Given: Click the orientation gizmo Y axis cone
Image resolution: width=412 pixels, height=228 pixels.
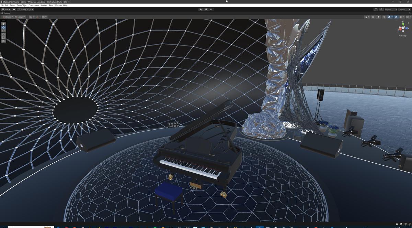Looking at the screenshot, I should pyautogui.click(x=403, y=25).
